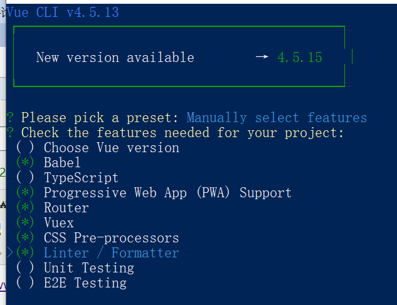Uncheck the Progressive Web App checkbox

[x=25, y=194]
